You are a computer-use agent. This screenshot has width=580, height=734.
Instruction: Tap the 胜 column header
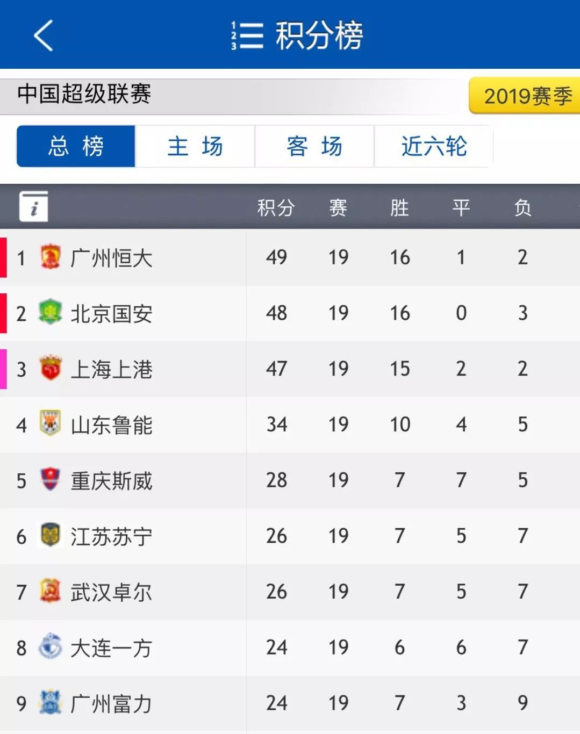tap(399, 207)
